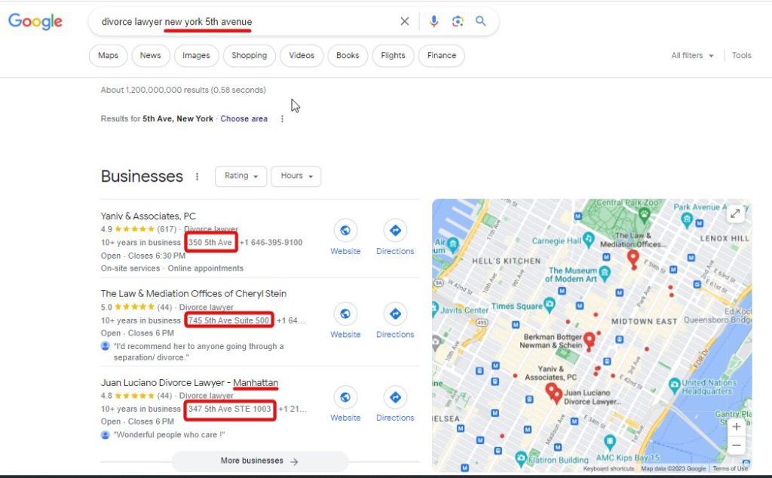This screenshot has height=478, width=772.
Task: Open Website icon for Yaniv & Associates
Action: click(345, 231)
